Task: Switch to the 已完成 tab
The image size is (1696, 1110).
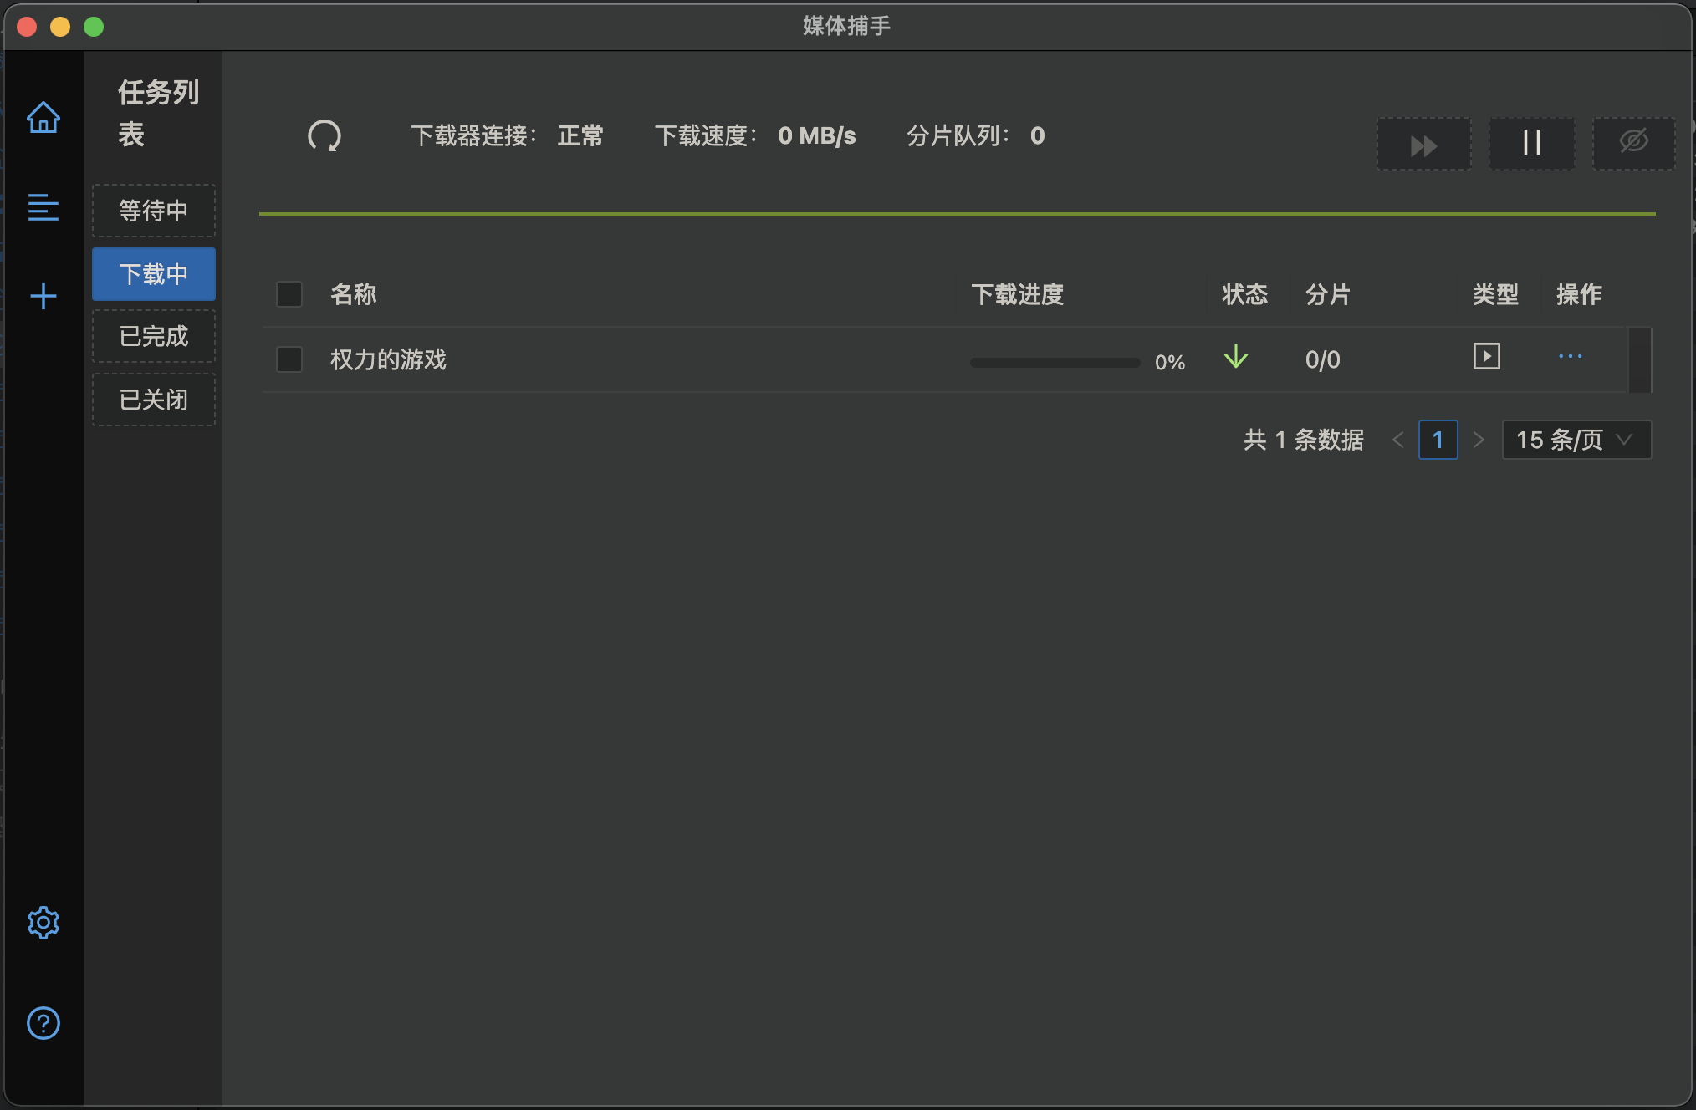Action: click(154, 336)
